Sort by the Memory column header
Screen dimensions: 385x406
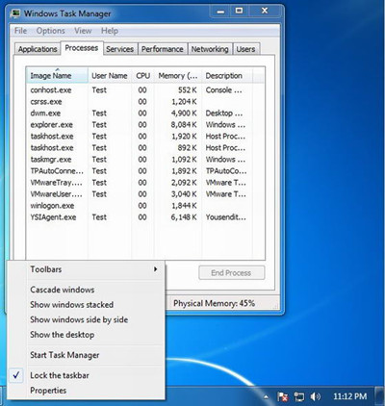point(178,76)
